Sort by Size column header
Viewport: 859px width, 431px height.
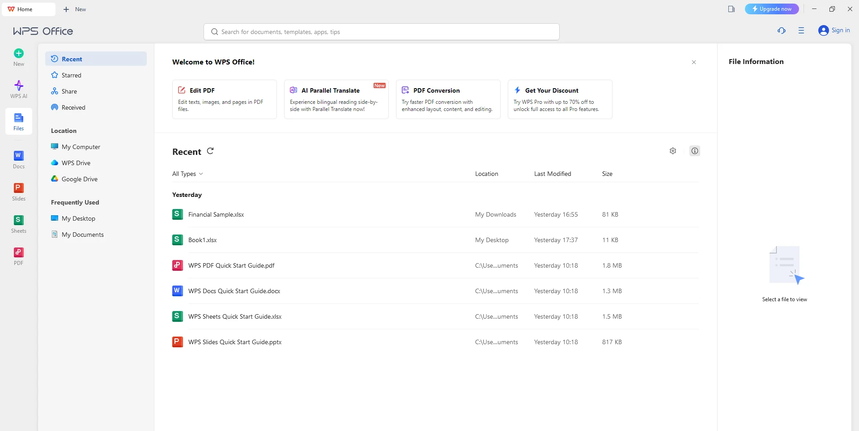click(x=607, y=174)
